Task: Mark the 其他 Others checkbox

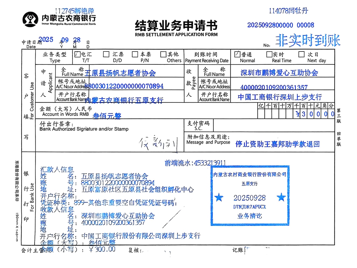Action: click(x=163, y=54)
